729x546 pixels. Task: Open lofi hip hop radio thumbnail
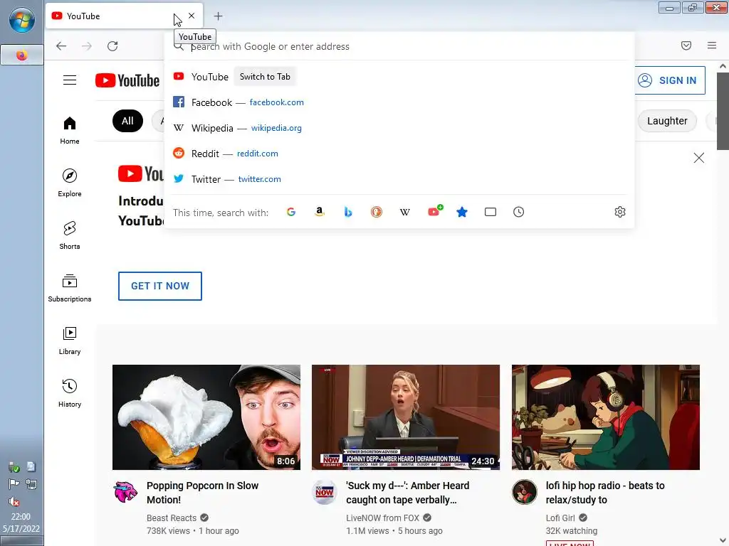[606, 417]
